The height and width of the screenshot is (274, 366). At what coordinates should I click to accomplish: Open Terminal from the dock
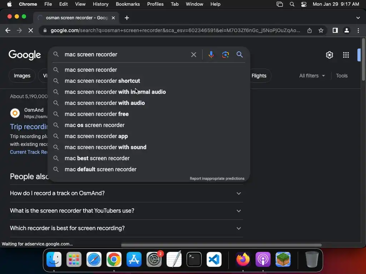pos(194,259)
